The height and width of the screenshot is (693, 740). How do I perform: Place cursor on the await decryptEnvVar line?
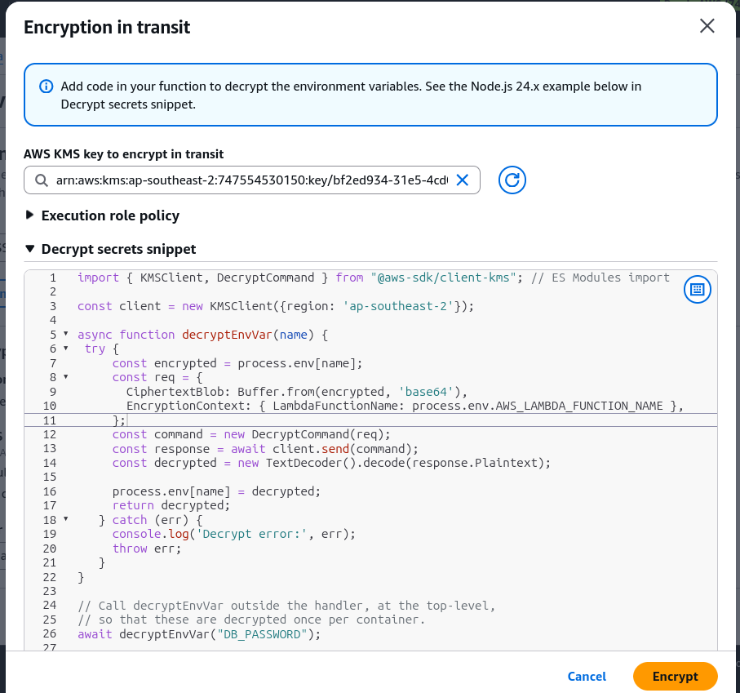[x=199, y=634]
